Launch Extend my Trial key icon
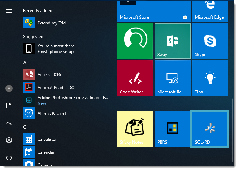Screen dimensions: 239x171 pyautogui.click(x=29, y=23)
